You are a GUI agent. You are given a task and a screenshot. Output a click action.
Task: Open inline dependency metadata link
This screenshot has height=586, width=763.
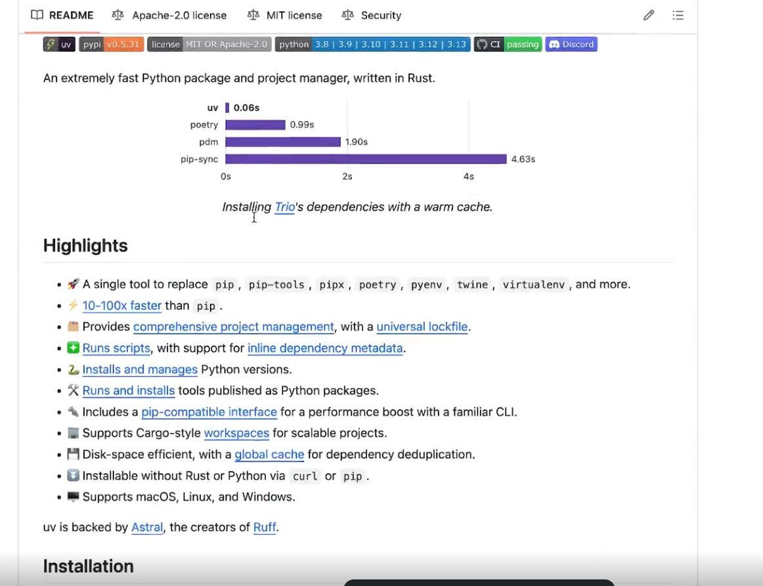[325, 348]
